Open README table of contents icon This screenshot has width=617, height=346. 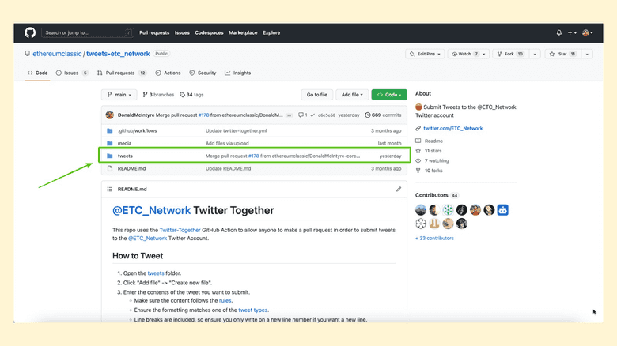109,190
